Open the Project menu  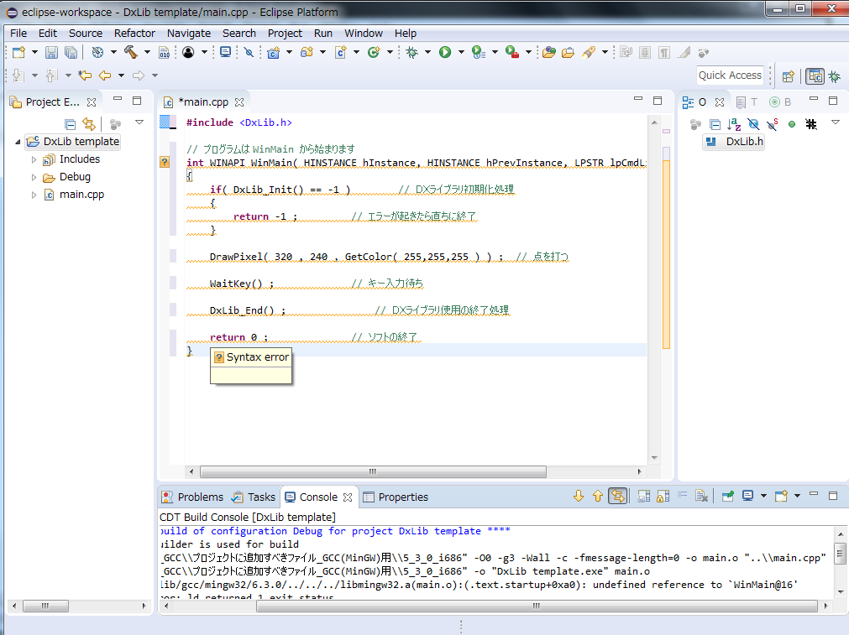(285, 33)
